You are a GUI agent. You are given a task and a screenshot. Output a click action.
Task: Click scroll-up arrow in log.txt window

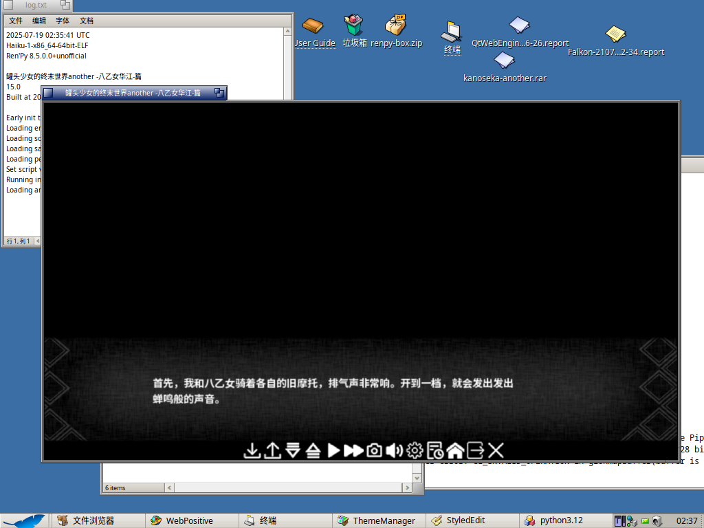coord(288,32)
